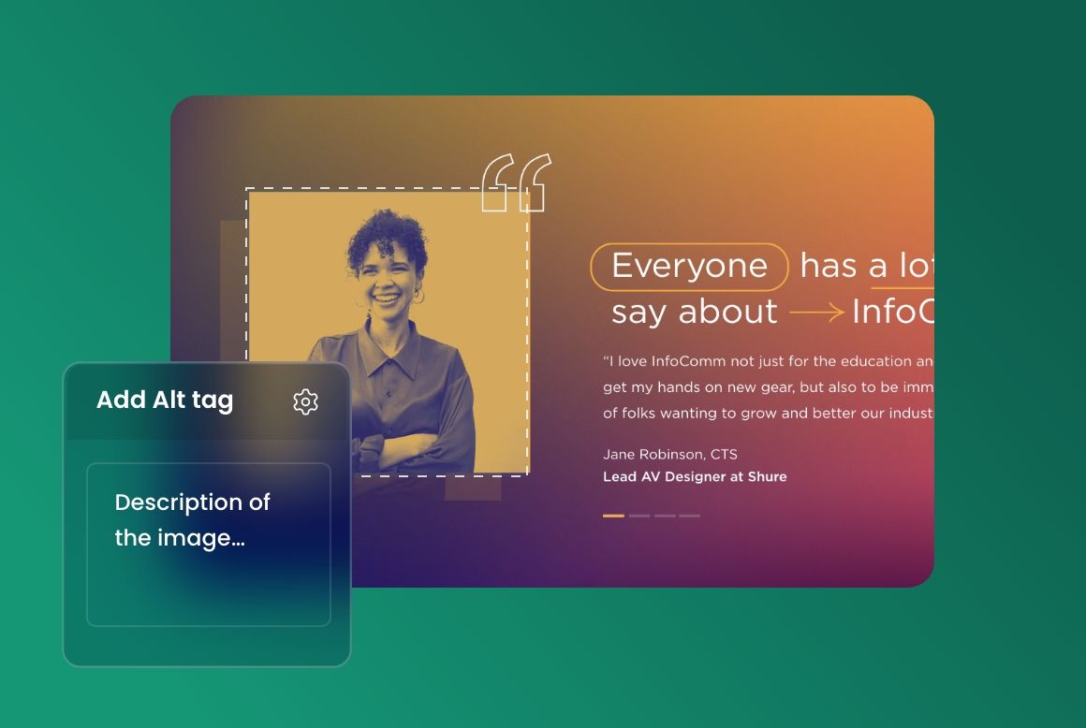Go to the second carousel slide indicator
The image size is (1086, 728).
click(639, 516)
